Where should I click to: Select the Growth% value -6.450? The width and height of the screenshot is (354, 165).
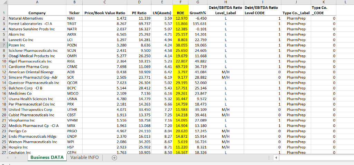pos(198,18)
